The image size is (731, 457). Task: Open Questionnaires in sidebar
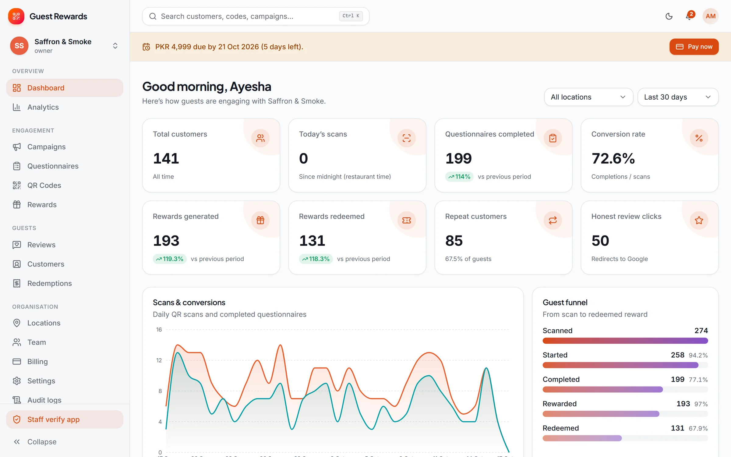(65, 166)
